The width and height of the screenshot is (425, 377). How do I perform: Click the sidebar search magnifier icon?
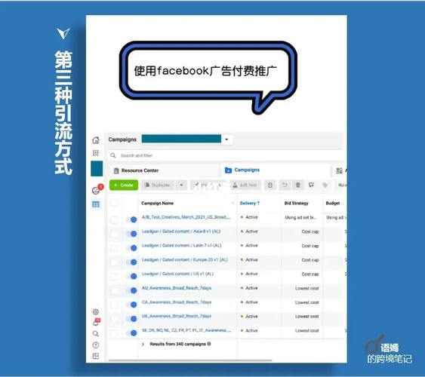click(96, 334)
